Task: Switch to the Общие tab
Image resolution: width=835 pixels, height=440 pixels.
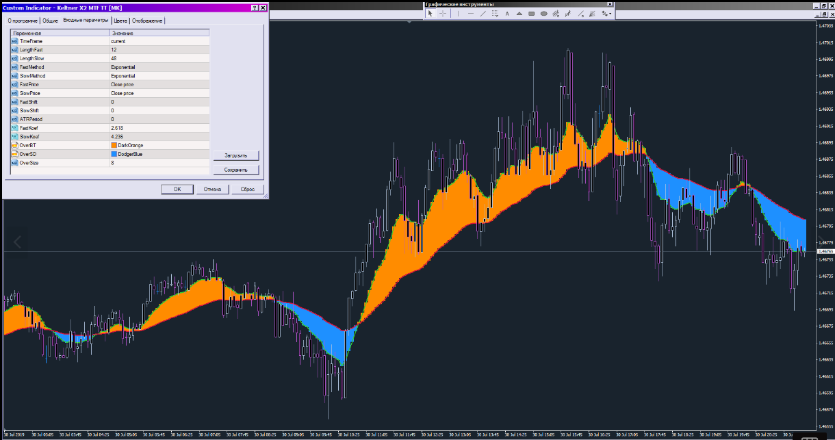Action: 50,21
